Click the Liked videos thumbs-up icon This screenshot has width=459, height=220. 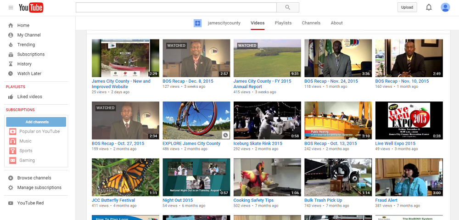11,96
